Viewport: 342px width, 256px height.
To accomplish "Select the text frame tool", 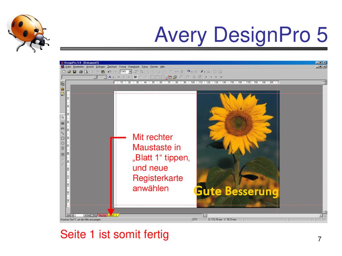I will (62, 123).
